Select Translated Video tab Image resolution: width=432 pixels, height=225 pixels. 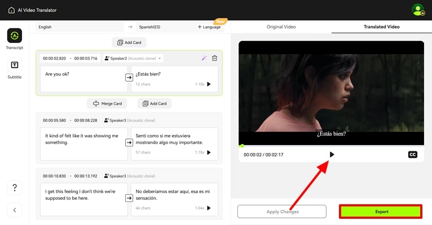tap(382, 26)
